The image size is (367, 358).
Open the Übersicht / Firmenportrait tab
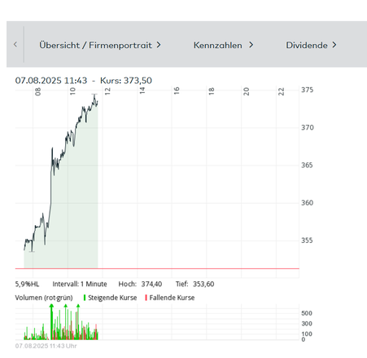[x=100, y=45]
